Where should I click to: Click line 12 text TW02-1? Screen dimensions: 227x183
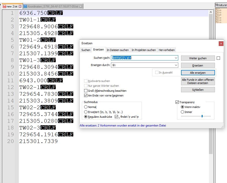pos(30,87)
